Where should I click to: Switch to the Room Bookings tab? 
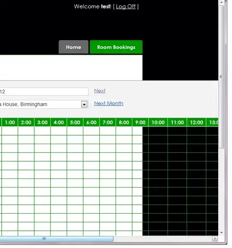tap(116, 47)
